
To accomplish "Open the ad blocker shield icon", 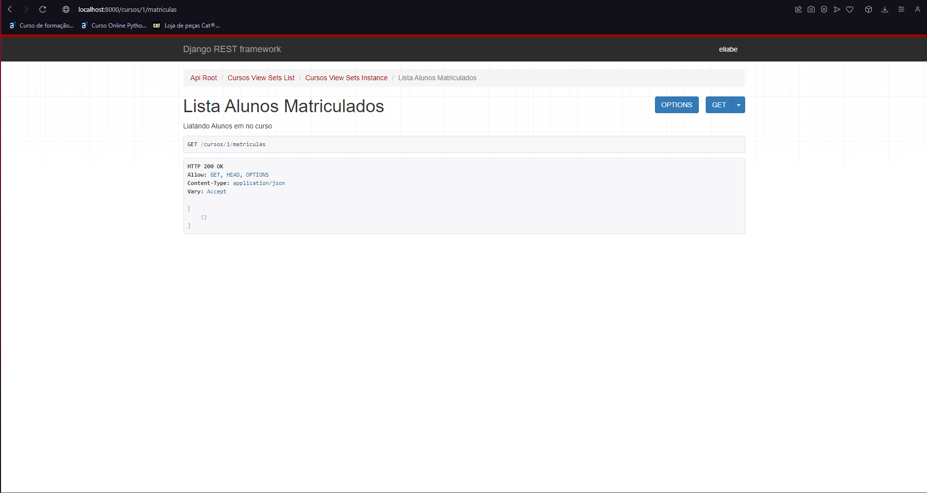I will (x=824, y=9).
